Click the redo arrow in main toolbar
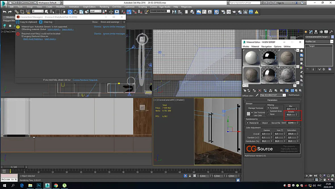This screenshot has width=335, height=189. (x=10, y=12)
